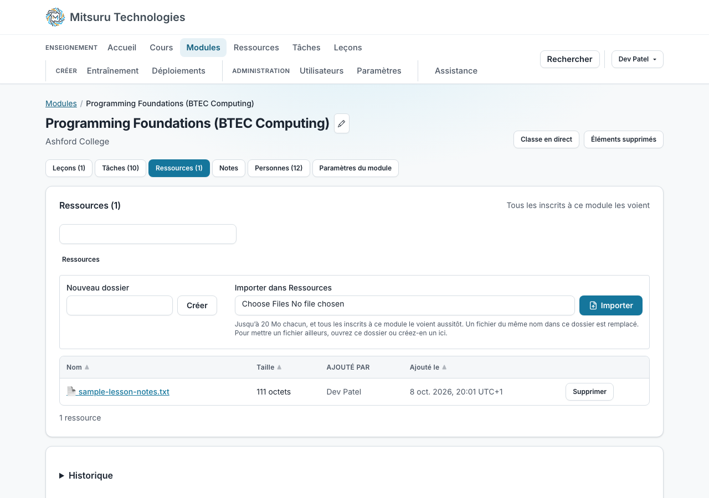Select the Ressources (1) tab
The height and width of the screenshot is (498, 709).
click(x=179, y=168)
